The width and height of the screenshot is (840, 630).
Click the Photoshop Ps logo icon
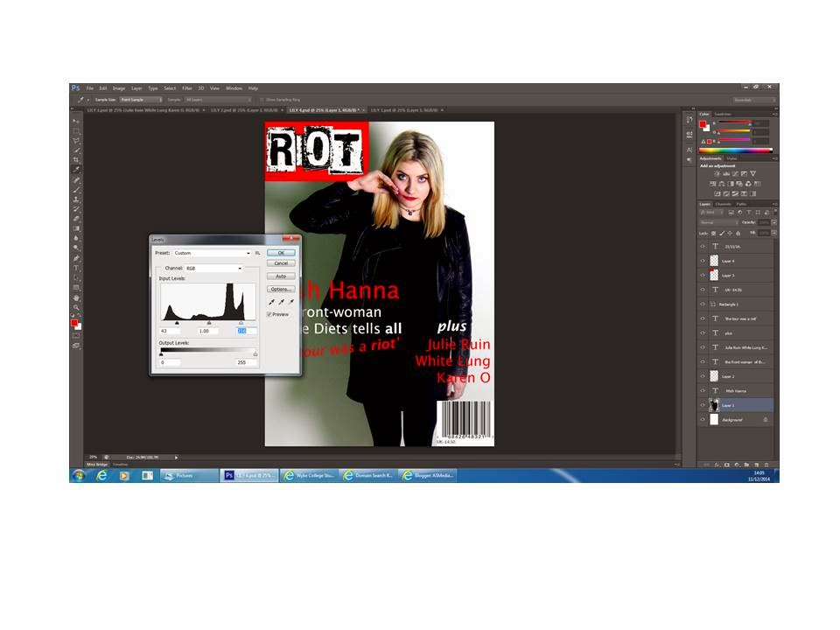click(x=75, y=87)
